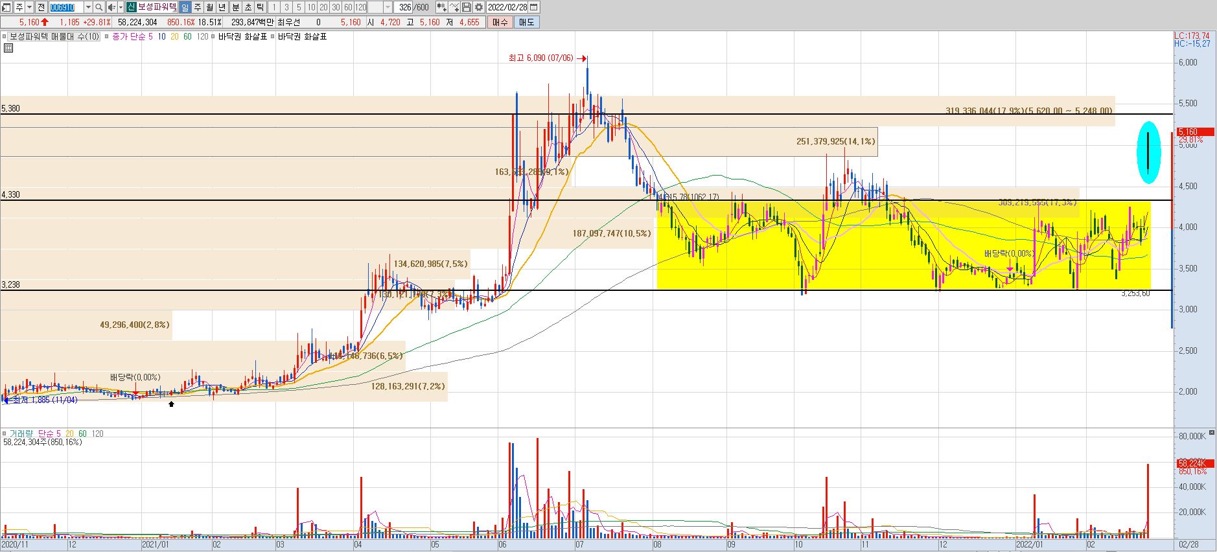Screen dimensions: 1217x552
Task: Click the floppy disk save chart icon
Action: coord(467,7)
